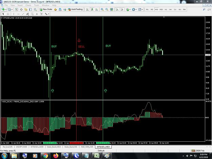Select Equidistant Channel tool
The image size is (212, 159).
pyautogui.click(x=27, y=14)
